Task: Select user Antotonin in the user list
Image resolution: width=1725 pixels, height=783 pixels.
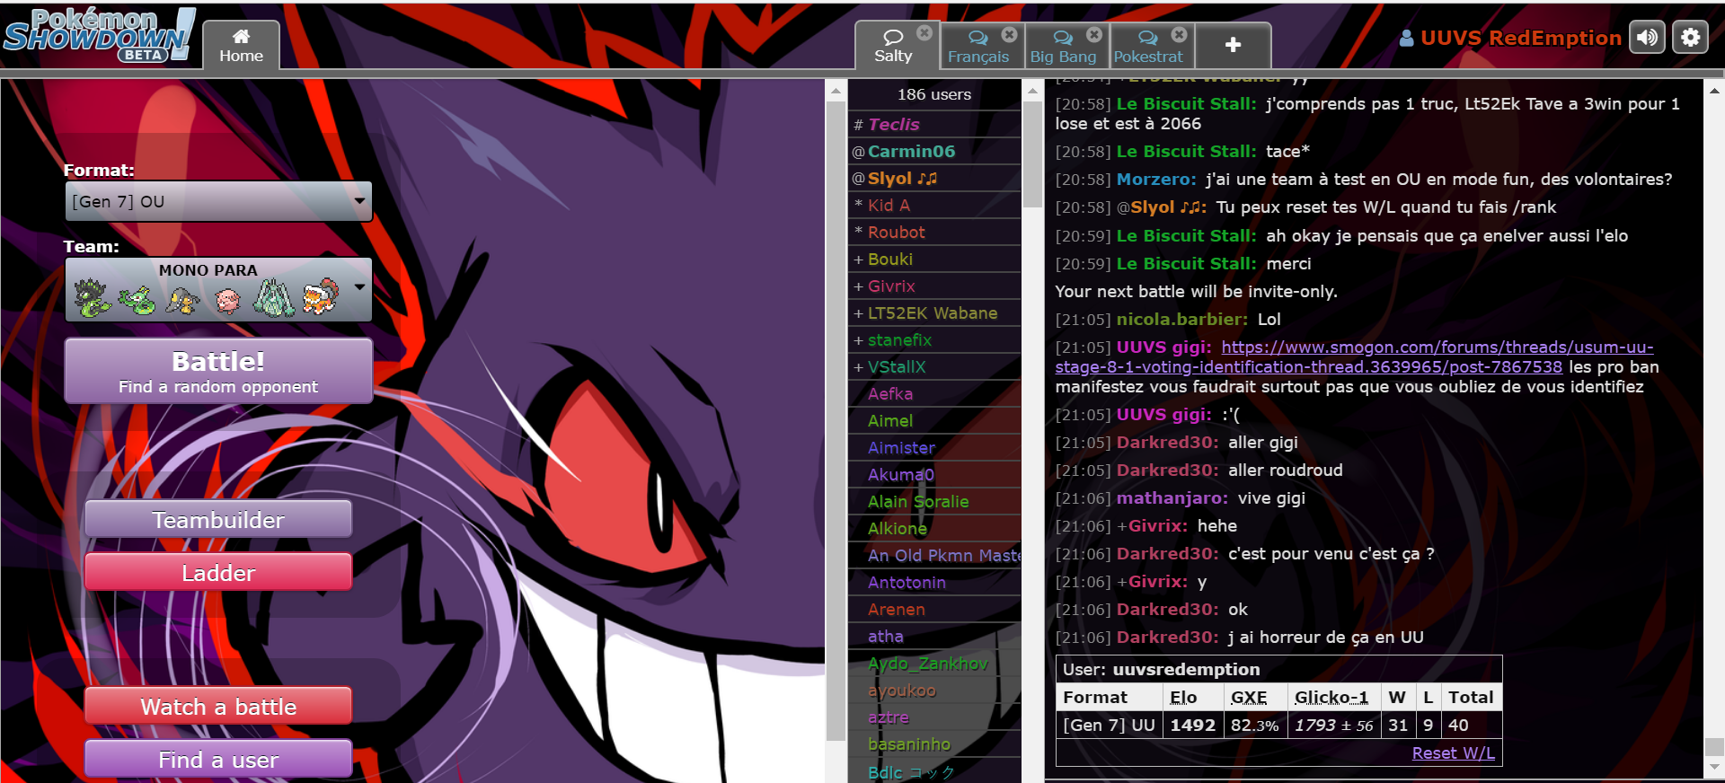Action: [934, 582]
